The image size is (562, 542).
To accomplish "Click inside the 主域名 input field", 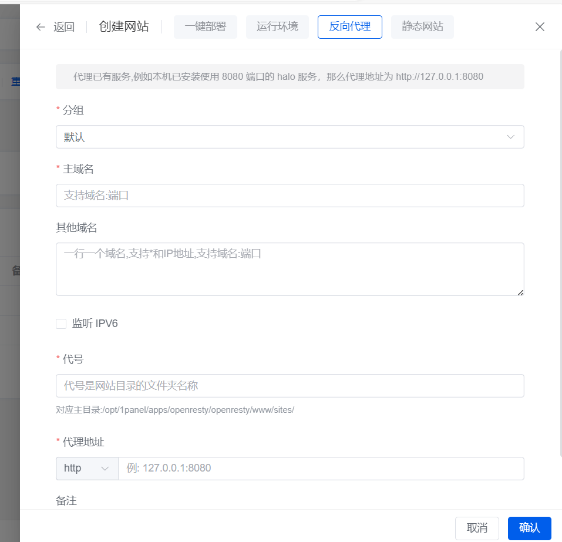I will click(290, 196).
